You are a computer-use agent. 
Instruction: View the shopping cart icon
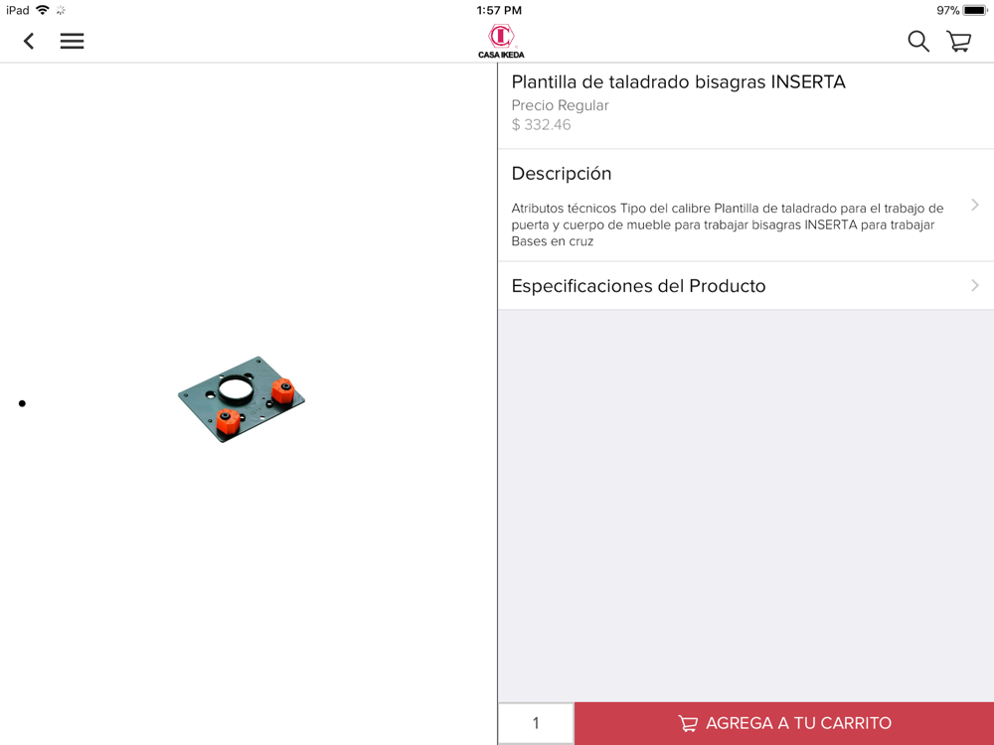[x=959, y=41]
